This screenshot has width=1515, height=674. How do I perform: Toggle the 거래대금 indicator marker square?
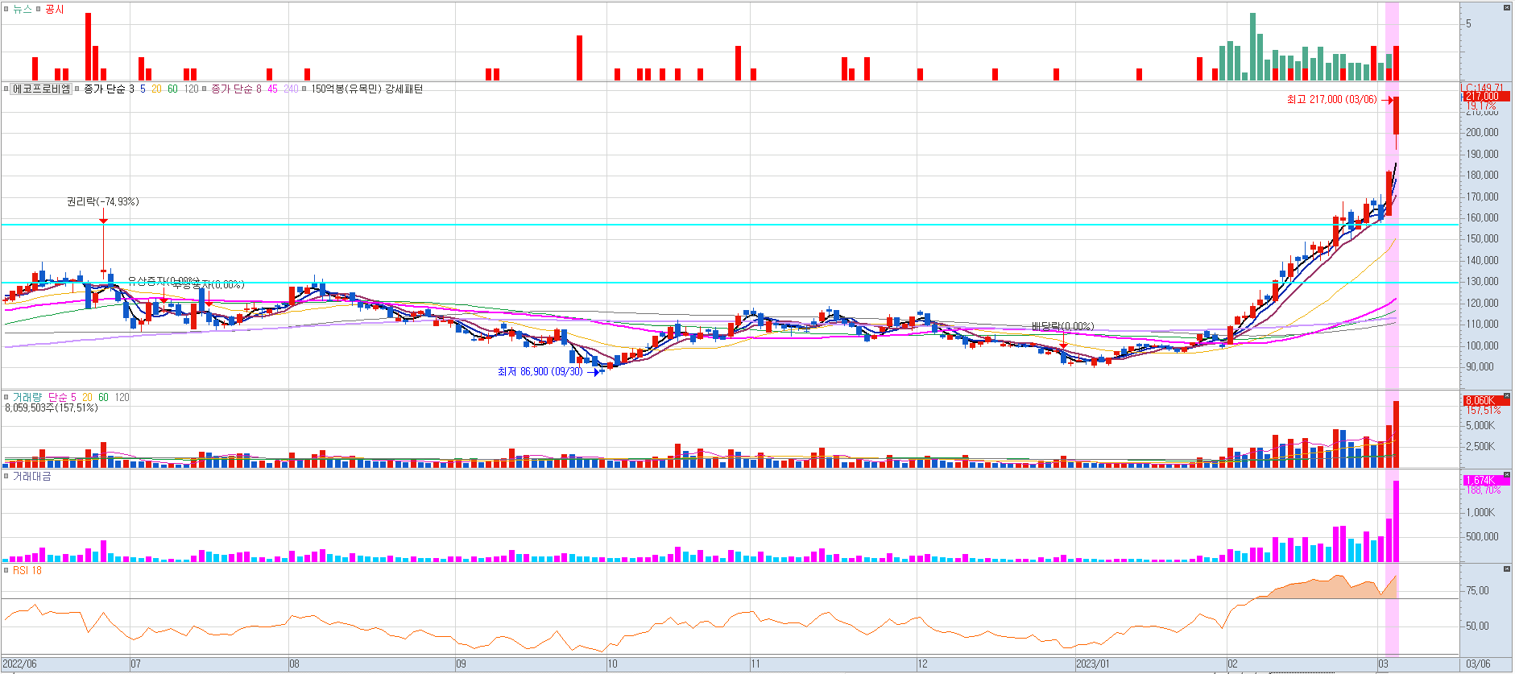click(6, 477)
